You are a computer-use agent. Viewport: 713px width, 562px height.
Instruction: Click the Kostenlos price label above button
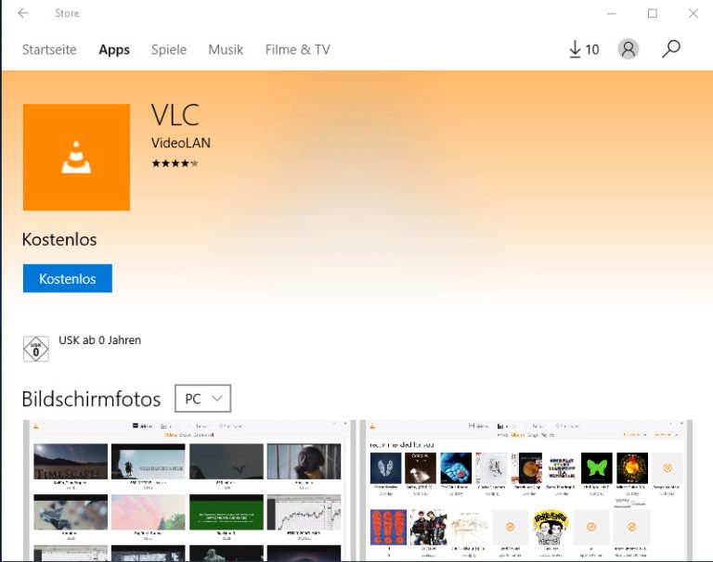tap(59, 239)
